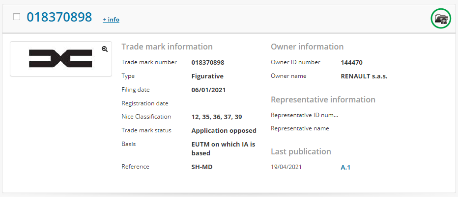Click the 'Trade mark information' heading

pos(167,47)
